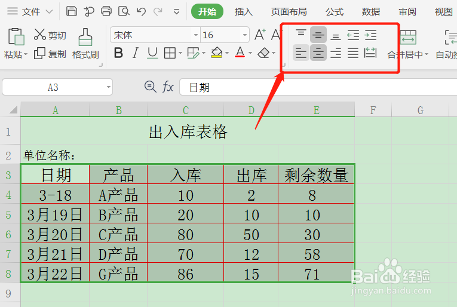
Task: Toggle italic formatting
Action: coord(135,53)
